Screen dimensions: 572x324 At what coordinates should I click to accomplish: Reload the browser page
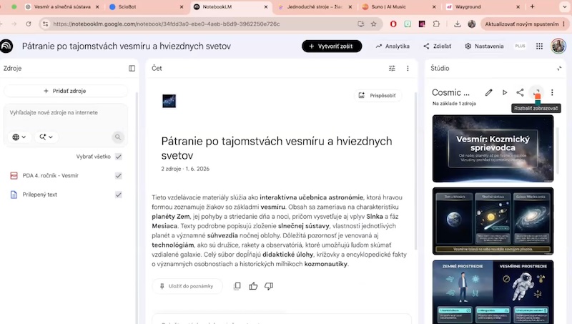[x=29, y=24]
